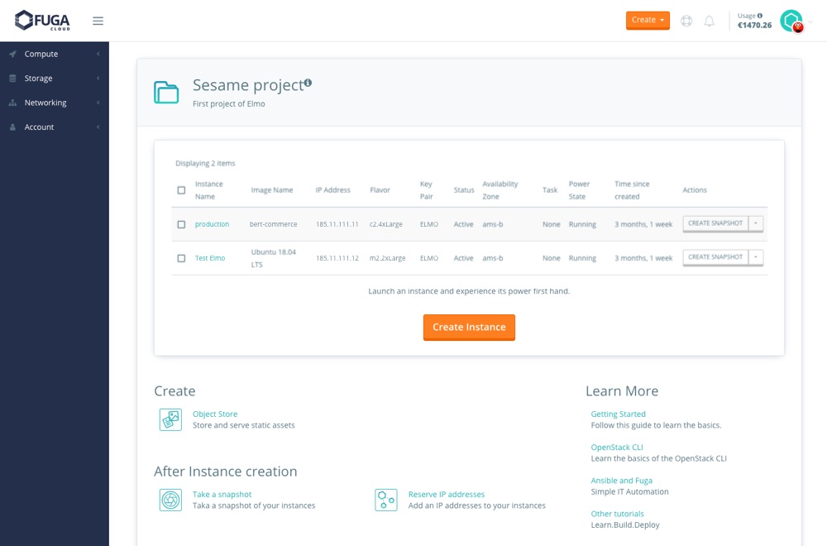The height and width of the screenshot is (546, 827).
Task: Open the support lifebuoy icon
Action: click(686, 22)
